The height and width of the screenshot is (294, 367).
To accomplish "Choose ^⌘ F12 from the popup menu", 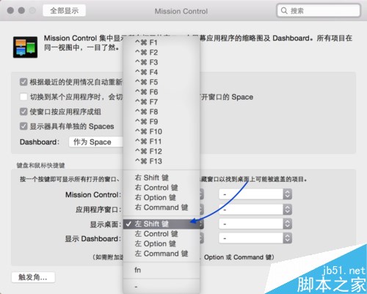I will 161,151.
